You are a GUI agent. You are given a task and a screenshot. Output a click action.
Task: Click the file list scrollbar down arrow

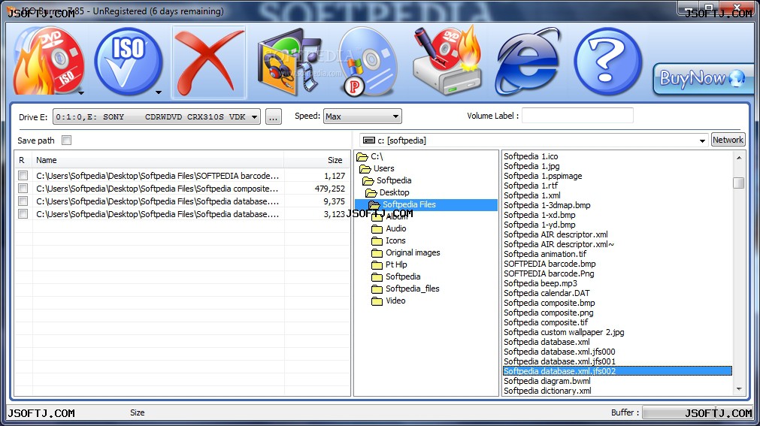(739, 388)
